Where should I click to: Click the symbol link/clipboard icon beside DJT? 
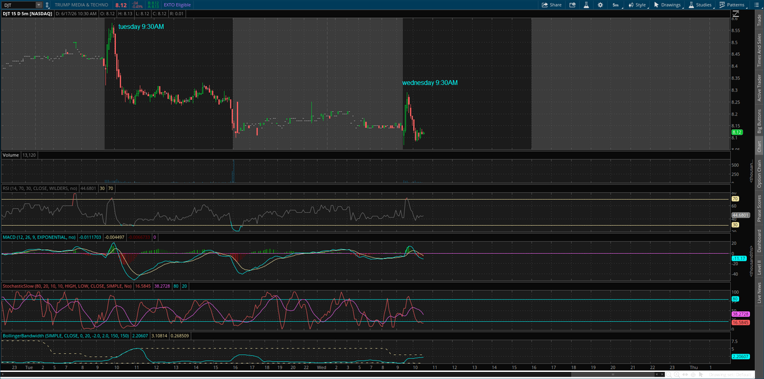click(x=47, y=5)
